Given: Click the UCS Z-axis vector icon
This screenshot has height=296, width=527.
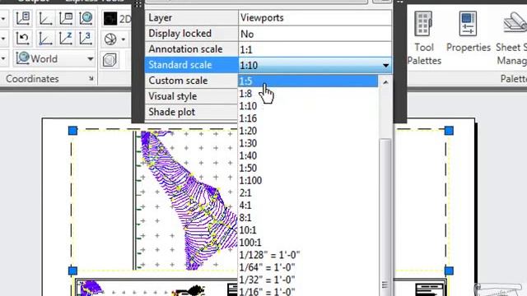Looking at the screenshot, I should coord(66,39).
